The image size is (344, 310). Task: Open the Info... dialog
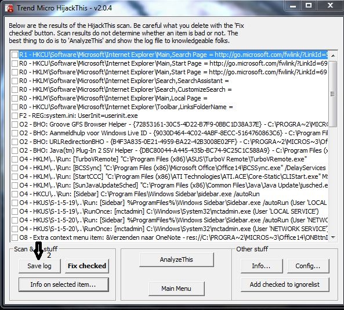[x=262, y=266]
